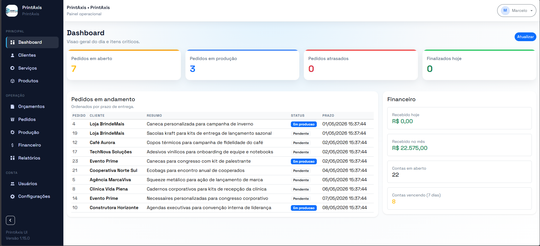Click the Usuários people icon

pyautogui.click(x=12, y=184)
